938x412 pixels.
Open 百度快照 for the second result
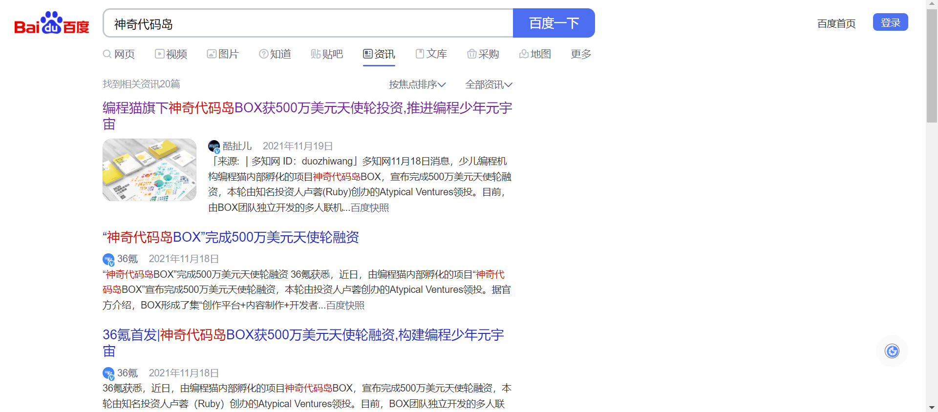click(x=345, y=306)
